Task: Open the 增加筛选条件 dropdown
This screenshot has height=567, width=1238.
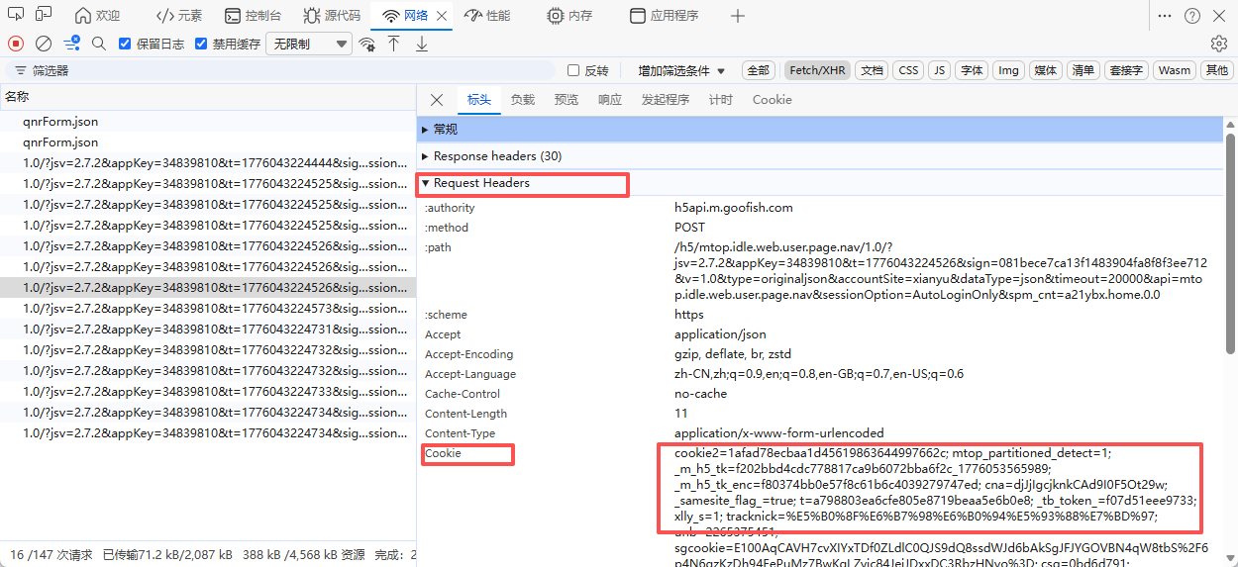Action: click(681, 70)
